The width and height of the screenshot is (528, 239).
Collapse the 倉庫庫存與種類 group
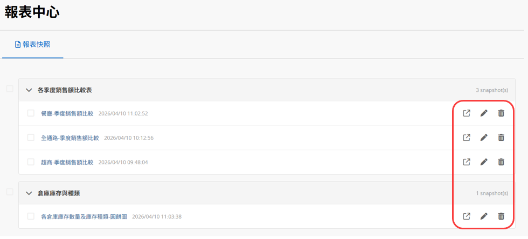click(x=29, y=193)
